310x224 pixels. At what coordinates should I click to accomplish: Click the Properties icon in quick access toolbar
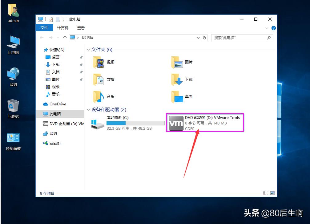pos(51,19)
